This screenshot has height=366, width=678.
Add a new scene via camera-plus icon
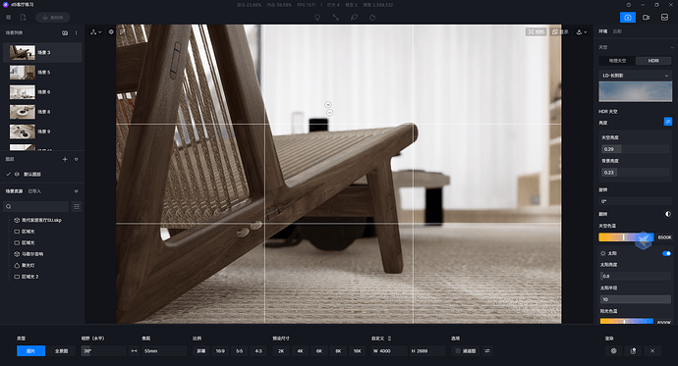(65, 32)
